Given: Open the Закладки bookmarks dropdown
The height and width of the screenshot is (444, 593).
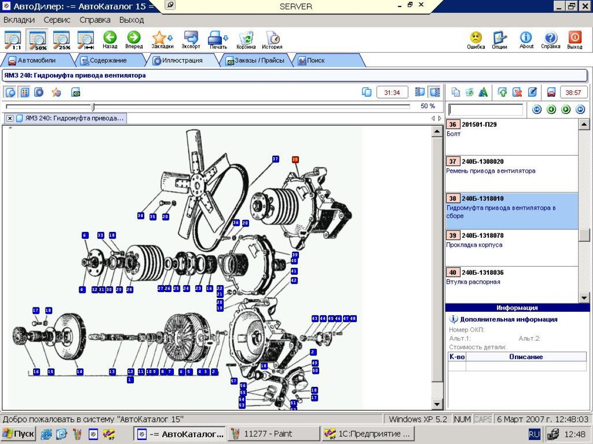Looking at the screenshot, I should [163, 38].
